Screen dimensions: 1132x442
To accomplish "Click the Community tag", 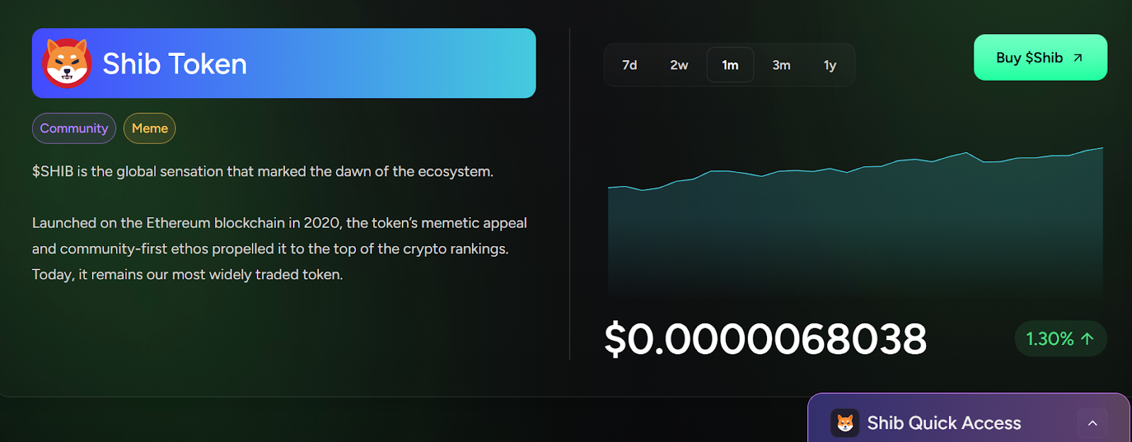I will click(x=74, y=128).
